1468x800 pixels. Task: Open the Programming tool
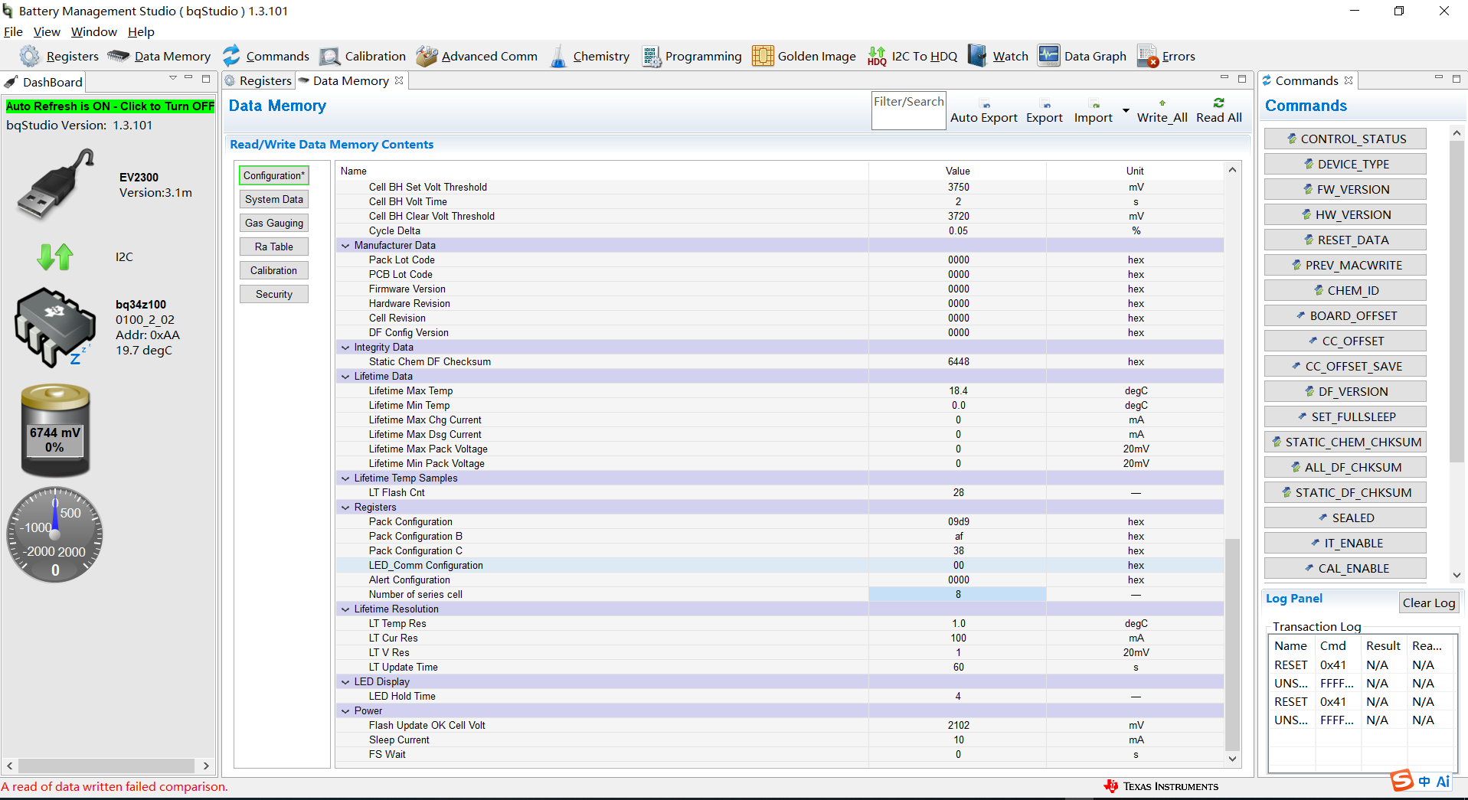tap(691, 56)
